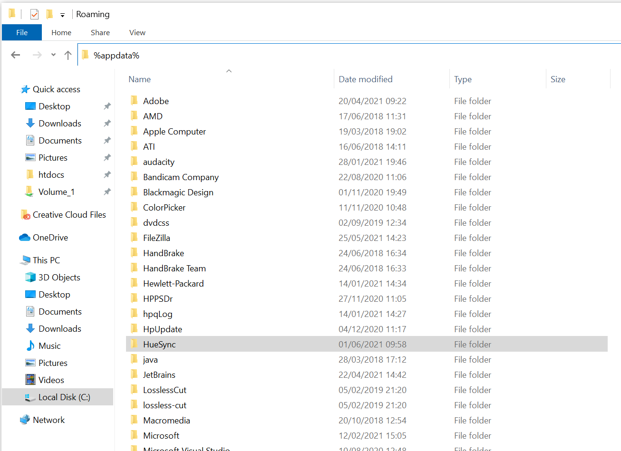
Task: Select the Hewlett-Packard folder
Action: tap(174, 283)
